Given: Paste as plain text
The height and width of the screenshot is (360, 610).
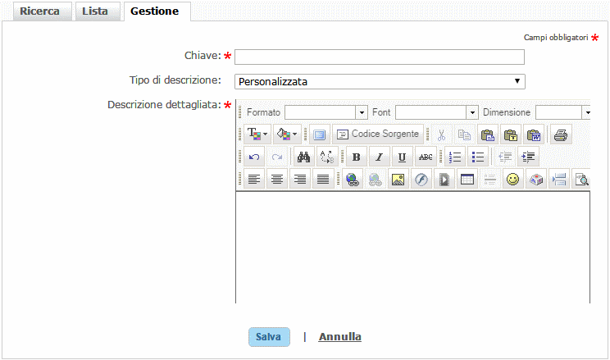Looking at the screenshot, I should click(x=511, y=134).
